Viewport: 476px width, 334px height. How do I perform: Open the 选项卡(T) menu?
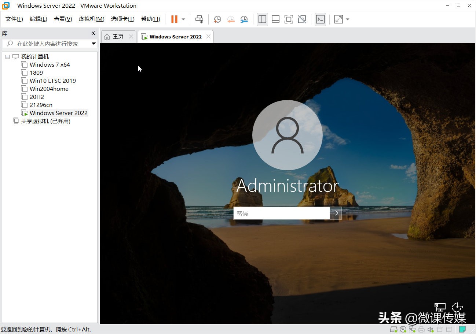(x=123, y=19)
